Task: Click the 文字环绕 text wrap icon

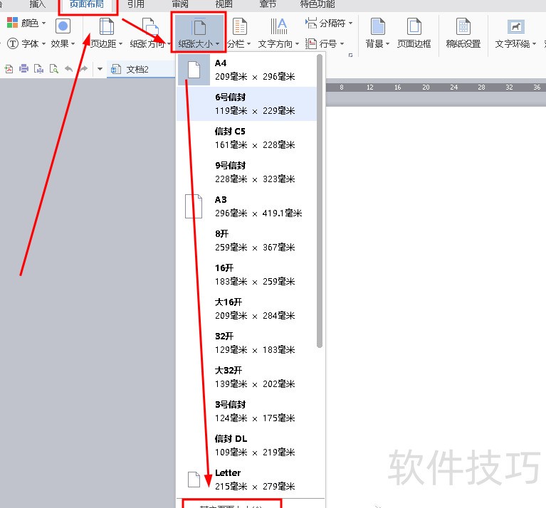Action: [515, 26]
